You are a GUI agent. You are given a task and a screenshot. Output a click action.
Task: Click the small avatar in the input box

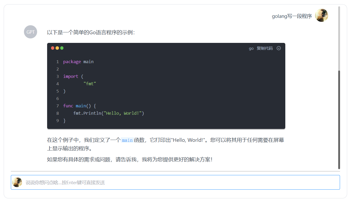[x=17, y=182]
